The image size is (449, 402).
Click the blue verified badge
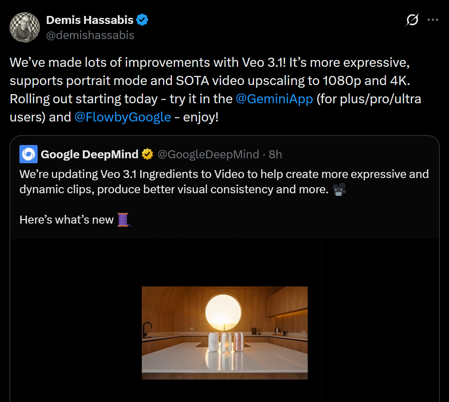[142, 20]
